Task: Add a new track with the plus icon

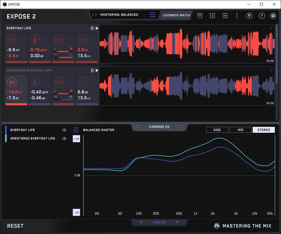Action: [x=225, y=16]
